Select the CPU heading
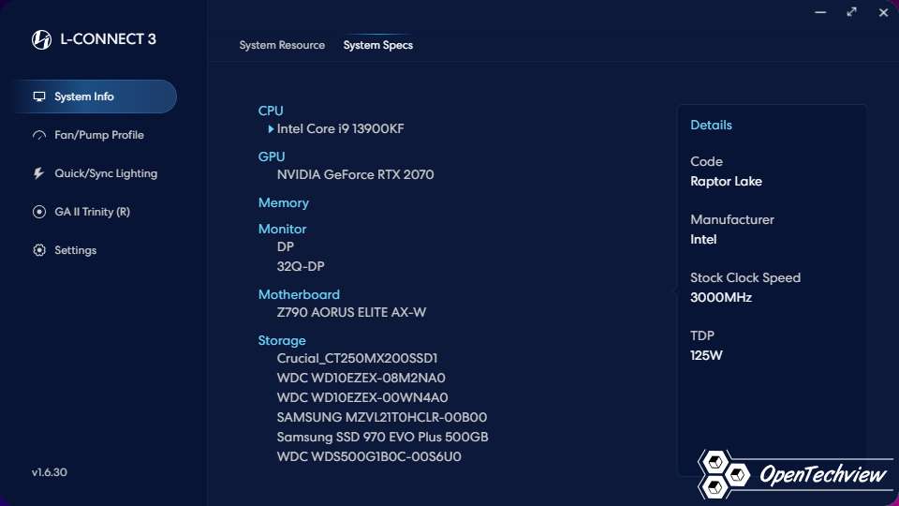The height and width of the screenshot is (506, 899). tap(271, 111)
